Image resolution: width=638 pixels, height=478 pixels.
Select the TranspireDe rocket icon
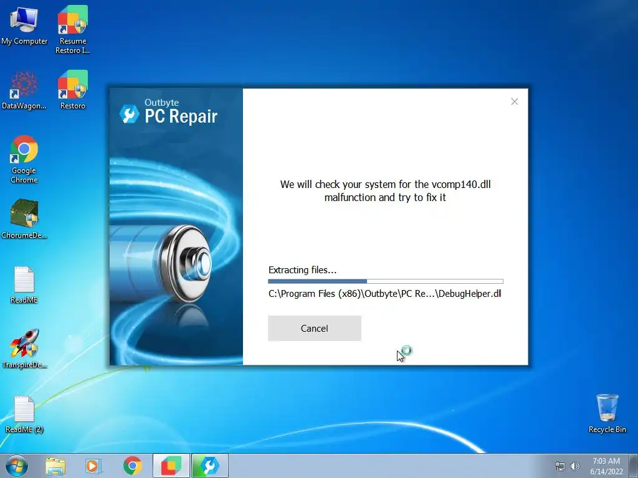pos(24,349)
